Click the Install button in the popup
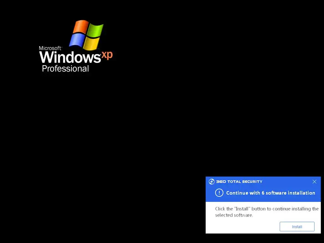 (x=297, y=227)
